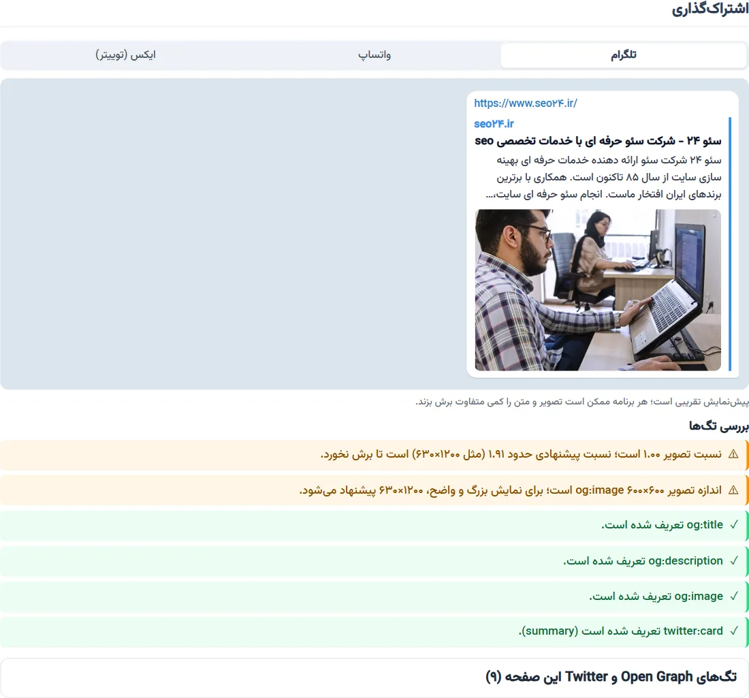
Task: Click the اشتراک‌گذاری page heading
Action: click(710, 9)
